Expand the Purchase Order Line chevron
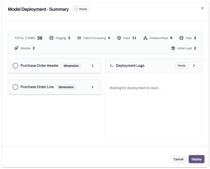Image resolution: width=210 pixels, height=169 pixels. click(93, 87)
